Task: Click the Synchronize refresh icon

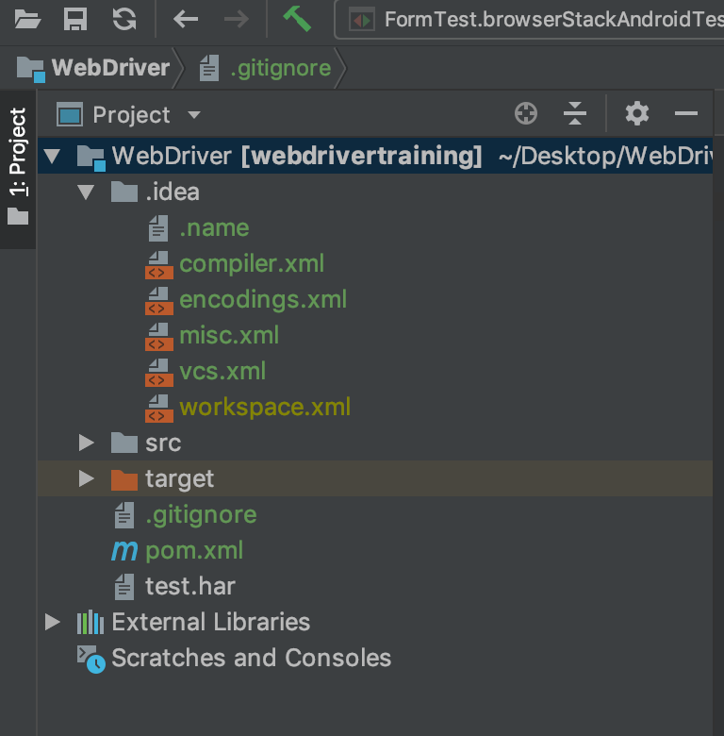Action: (x=123, y=18)
